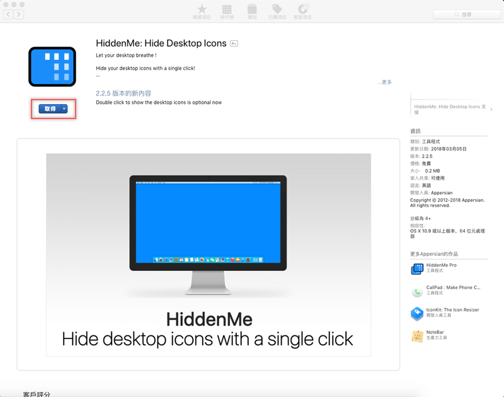
Task: Click the size value 0.2 MB
Action: 432,171
